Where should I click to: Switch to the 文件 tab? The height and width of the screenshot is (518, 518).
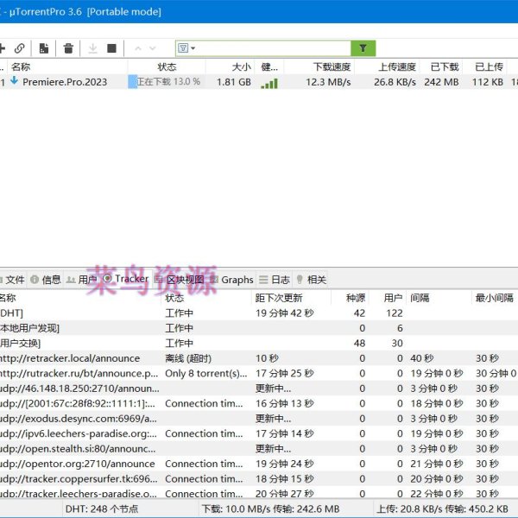tap(13, 280)
